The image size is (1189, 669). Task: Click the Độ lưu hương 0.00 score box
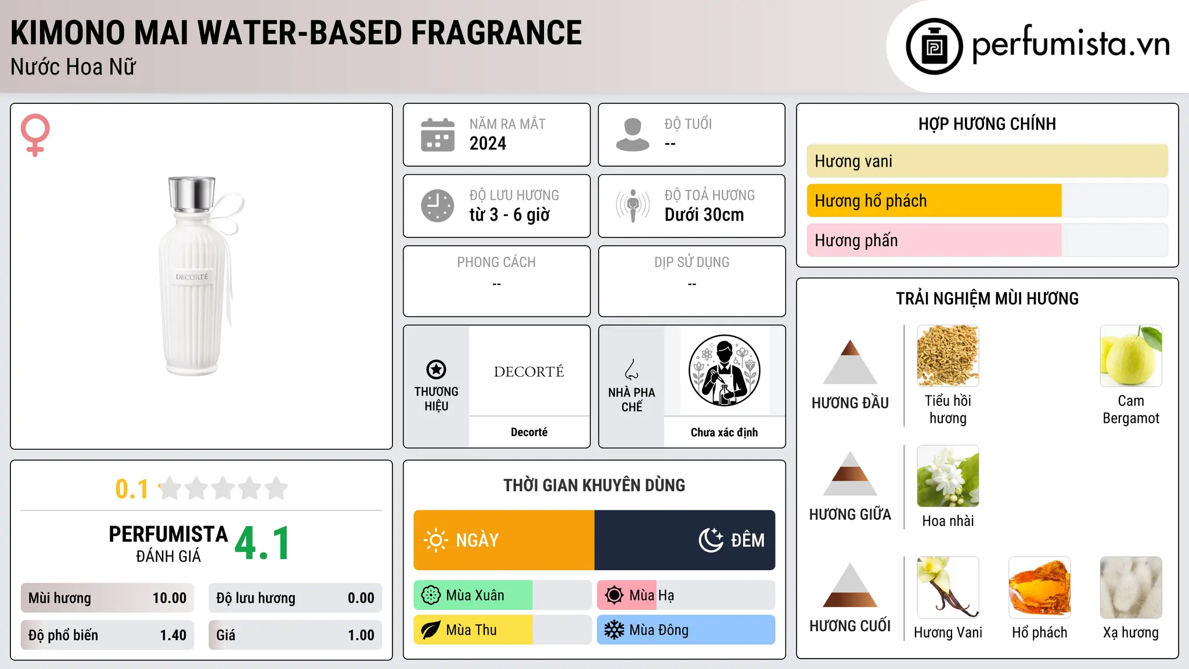(295, 598)
